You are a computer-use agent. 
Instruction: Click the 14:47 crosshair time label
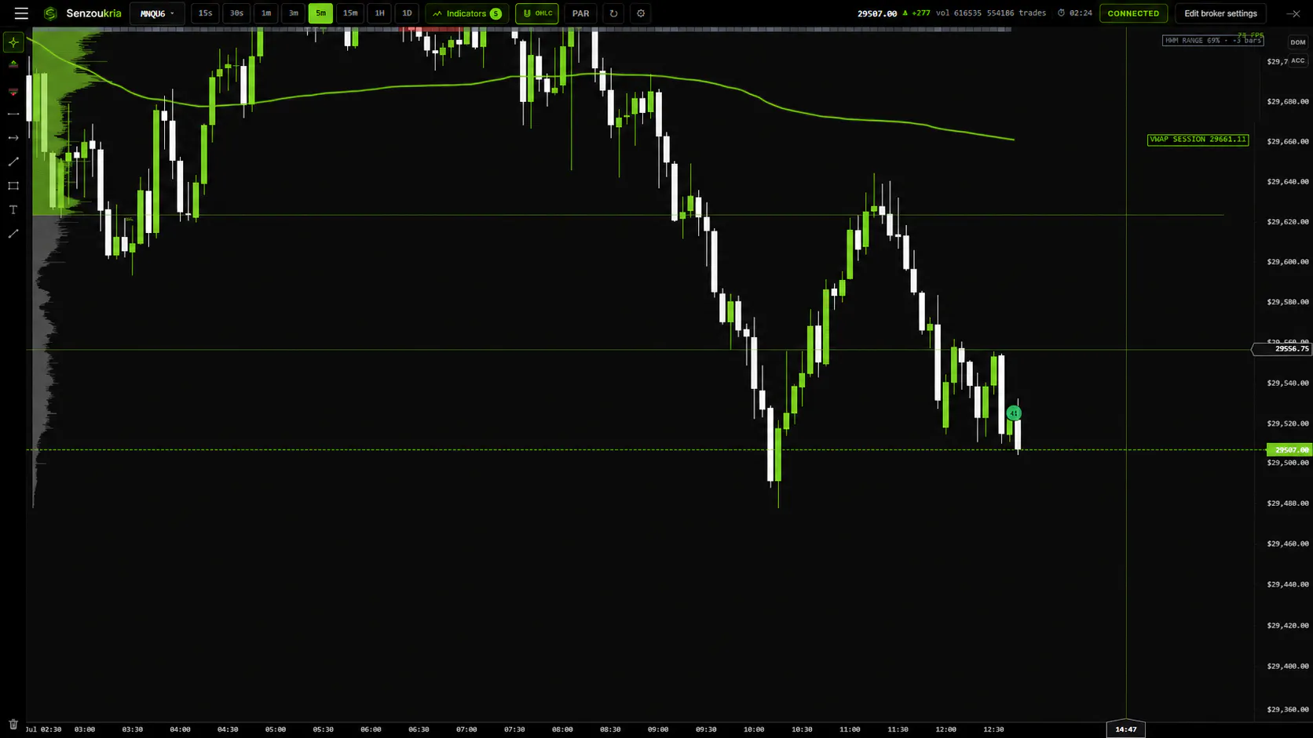[1126, 729]
